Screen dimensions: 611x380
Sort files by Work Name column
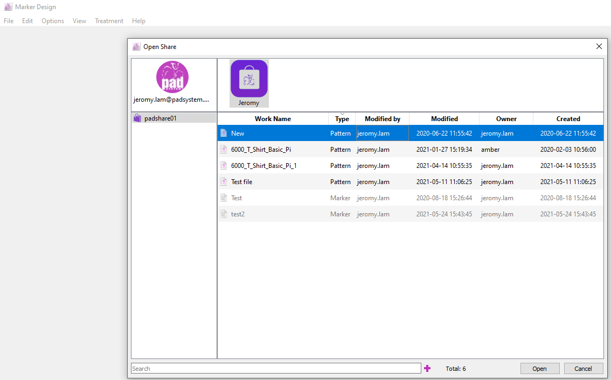pyautogui.click(x=273, y=119)
